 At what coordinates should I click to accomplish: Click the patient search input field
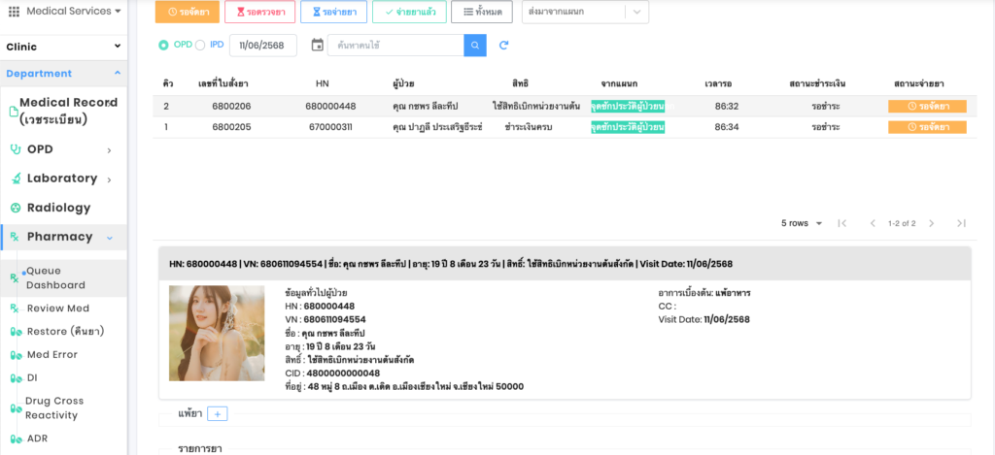395,46
